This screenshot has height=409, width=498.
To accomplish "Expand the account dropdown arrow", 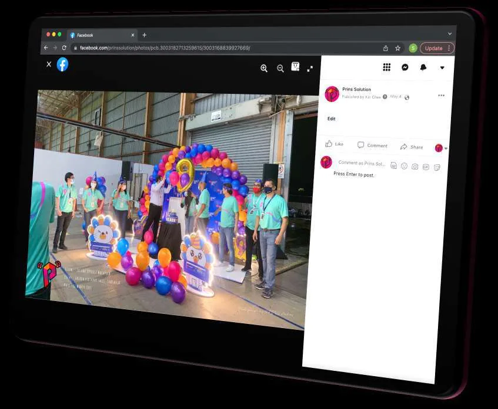I will point(442,67).
